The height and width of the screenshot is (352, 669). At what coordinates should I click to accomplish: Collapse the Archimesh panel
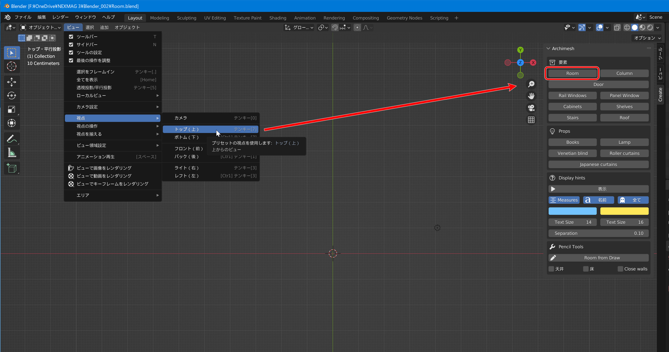tap(548, 49)
